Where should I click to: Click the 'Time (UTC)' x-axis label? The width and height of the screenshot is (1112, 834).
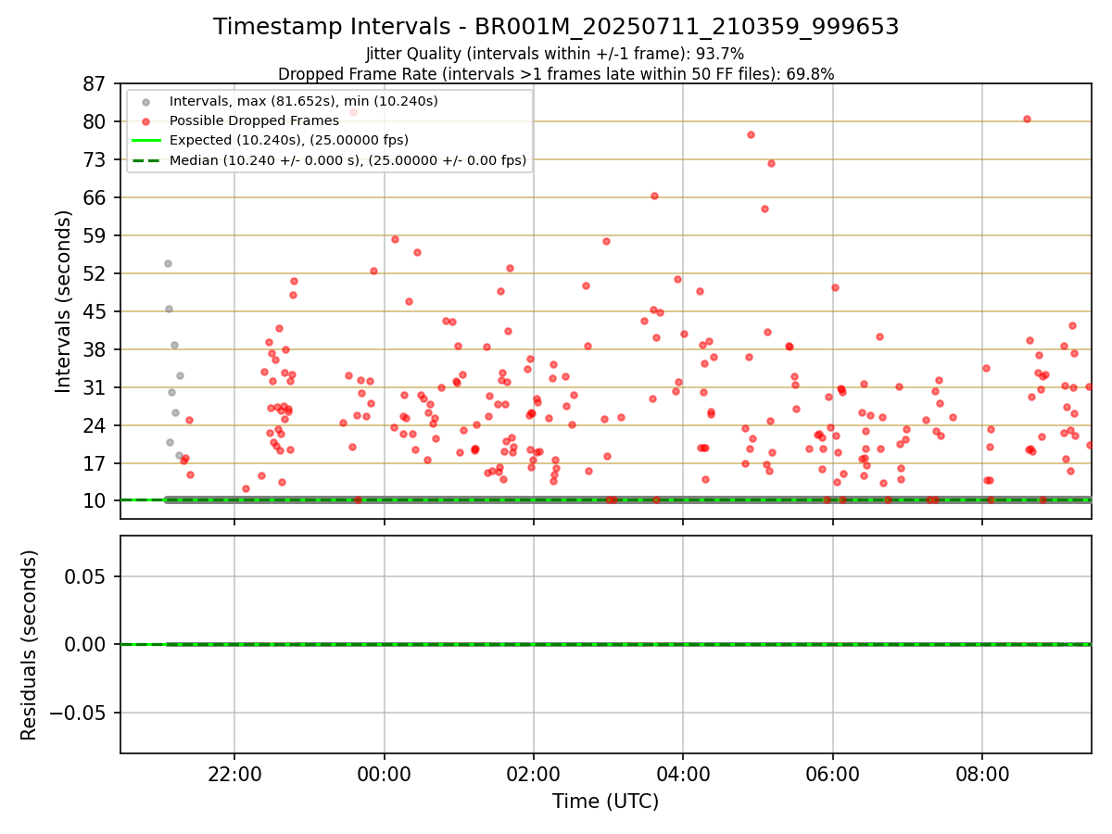coord(605,802)
